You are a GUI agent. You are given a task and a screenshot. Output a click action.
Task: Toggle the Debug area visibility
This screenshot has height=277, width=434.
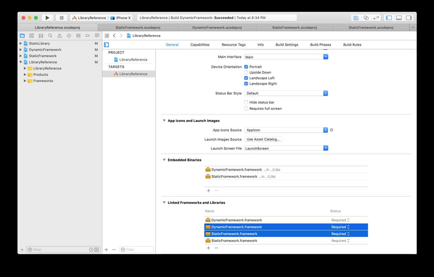[399, 18]
